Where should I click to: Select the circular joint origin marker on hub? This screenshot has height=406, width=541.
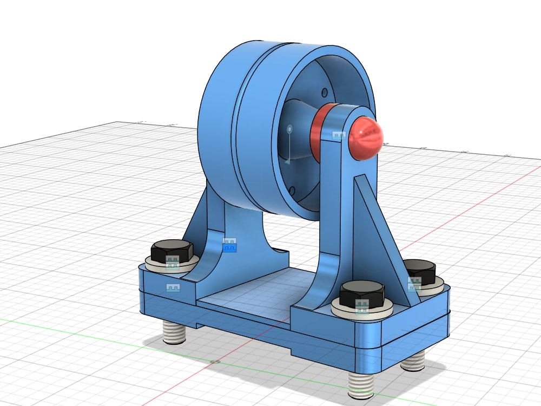pyautogui.click(x=290, y=129)
